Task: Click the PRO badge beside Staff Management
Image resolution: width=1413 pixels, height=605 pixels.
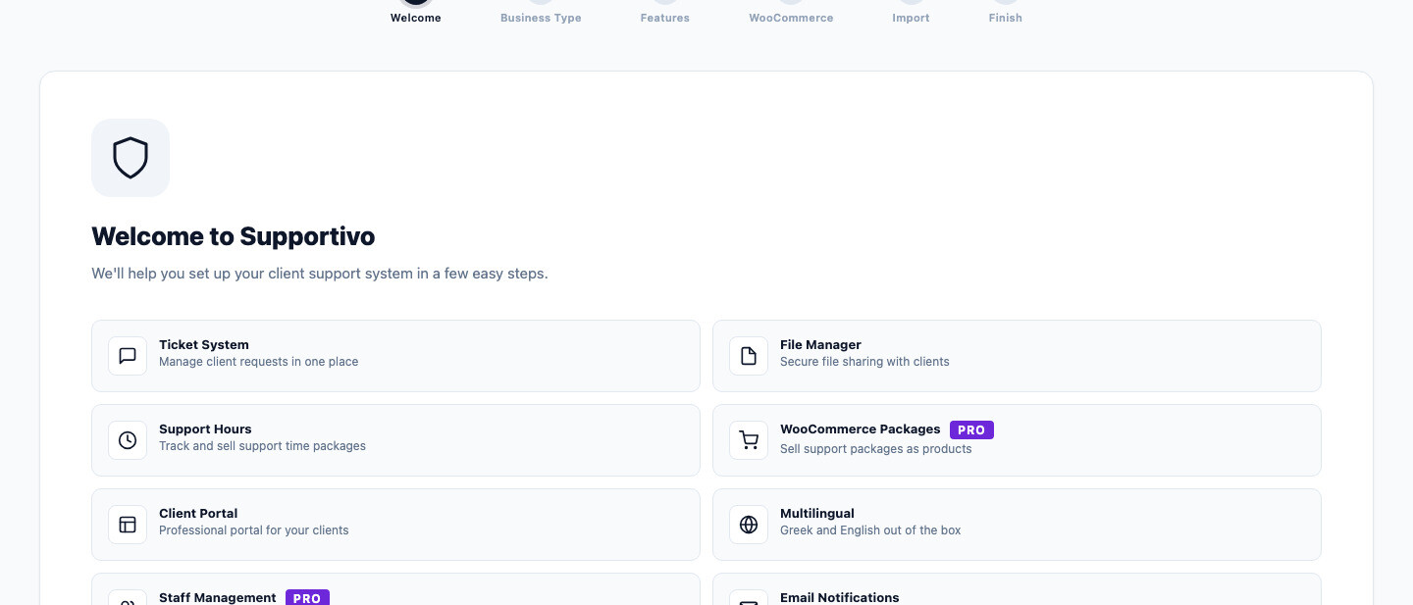Action: point(307,597)
